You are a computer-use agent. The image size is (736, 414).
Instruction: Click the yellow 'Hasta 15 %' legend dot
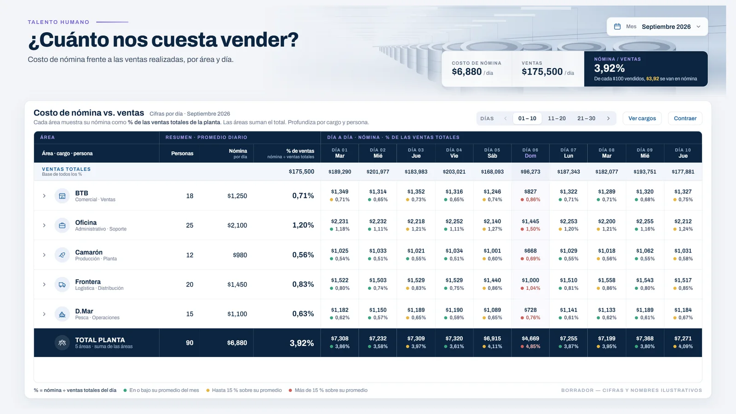[x=208, y=391]
